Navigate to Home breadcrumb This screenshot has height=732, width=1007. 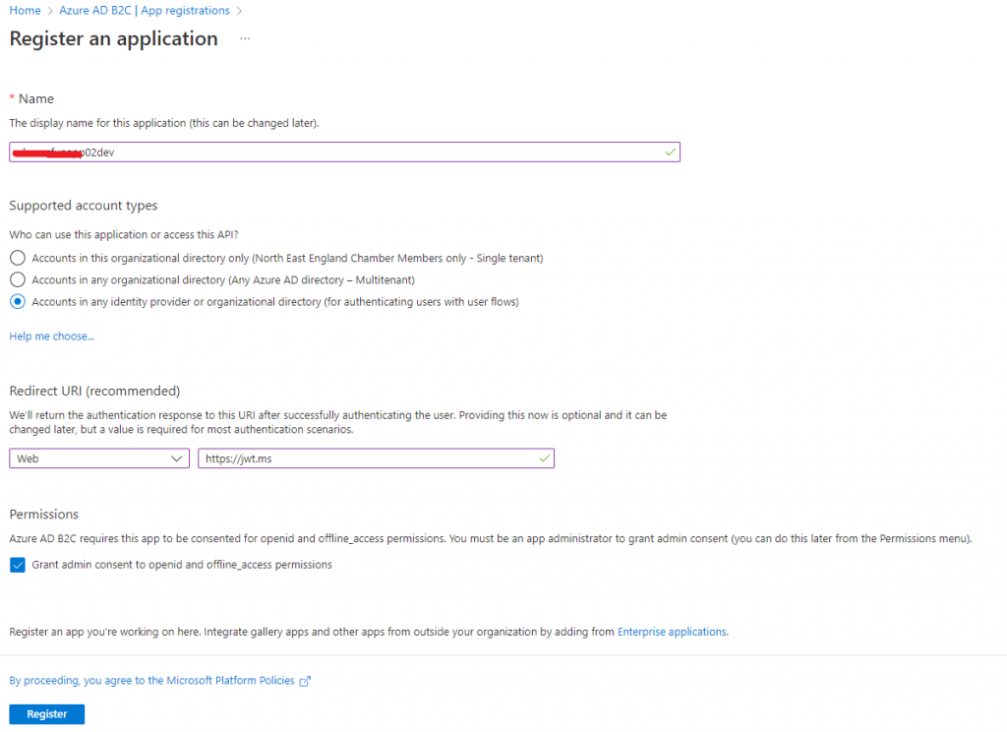[x=25, y=10]
